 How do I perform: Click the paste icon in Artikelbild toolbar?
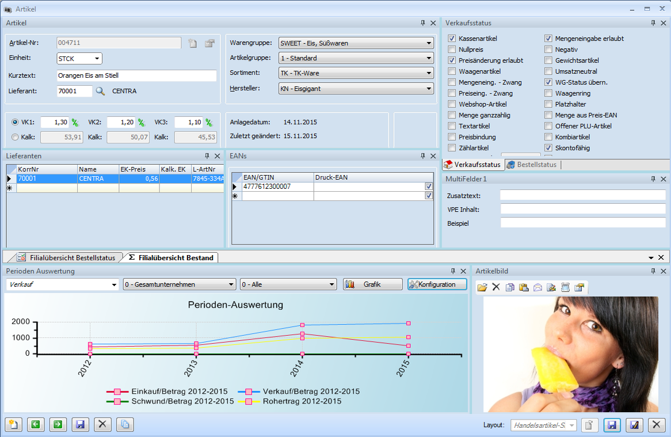coord(524,287)
